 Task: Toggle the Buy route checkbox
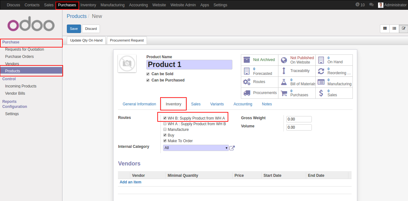pos(165,135)
